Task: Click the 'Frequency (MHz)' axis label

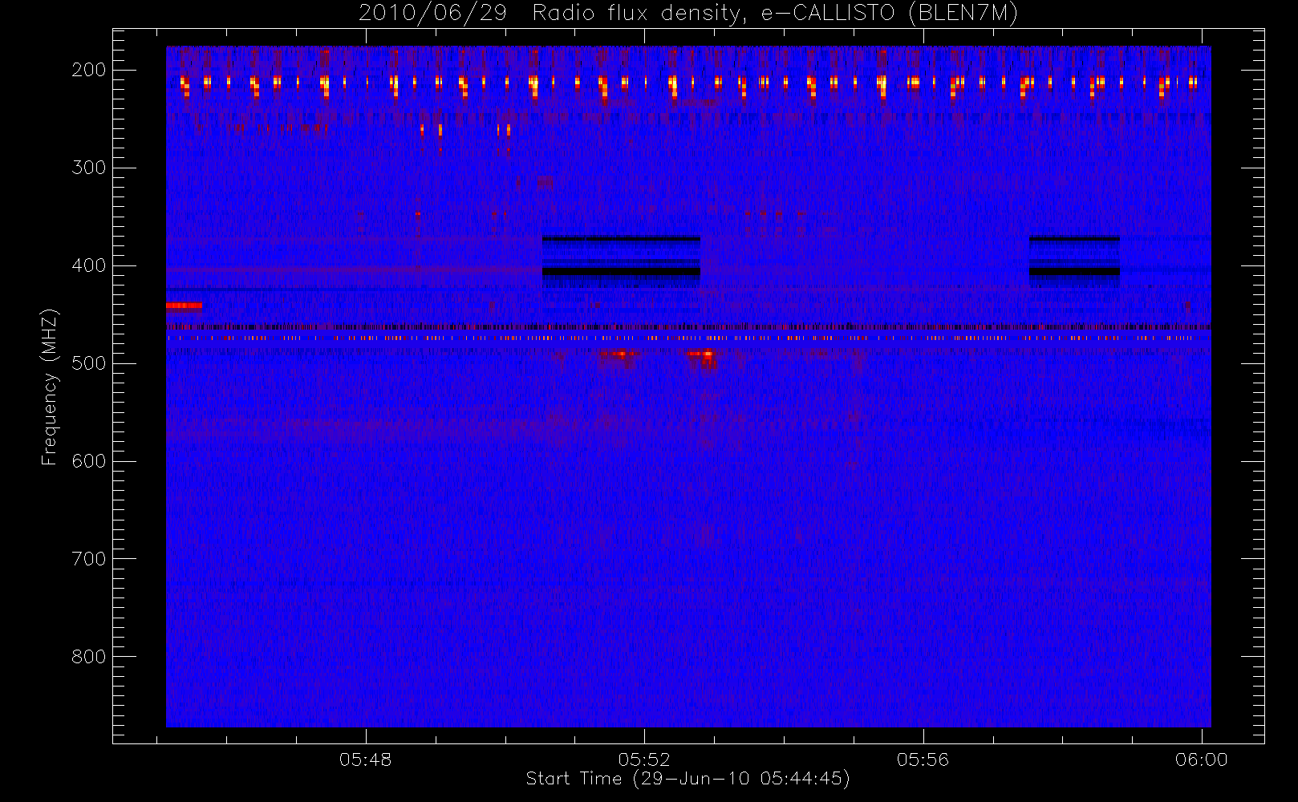Action: (50, 387)
